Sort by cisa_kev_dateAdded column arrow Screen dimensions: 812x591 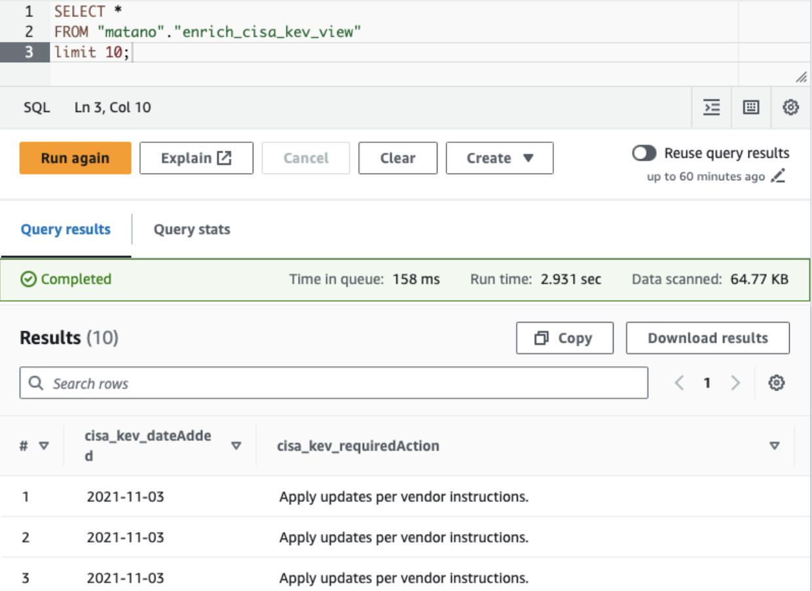tap(236, 446)
